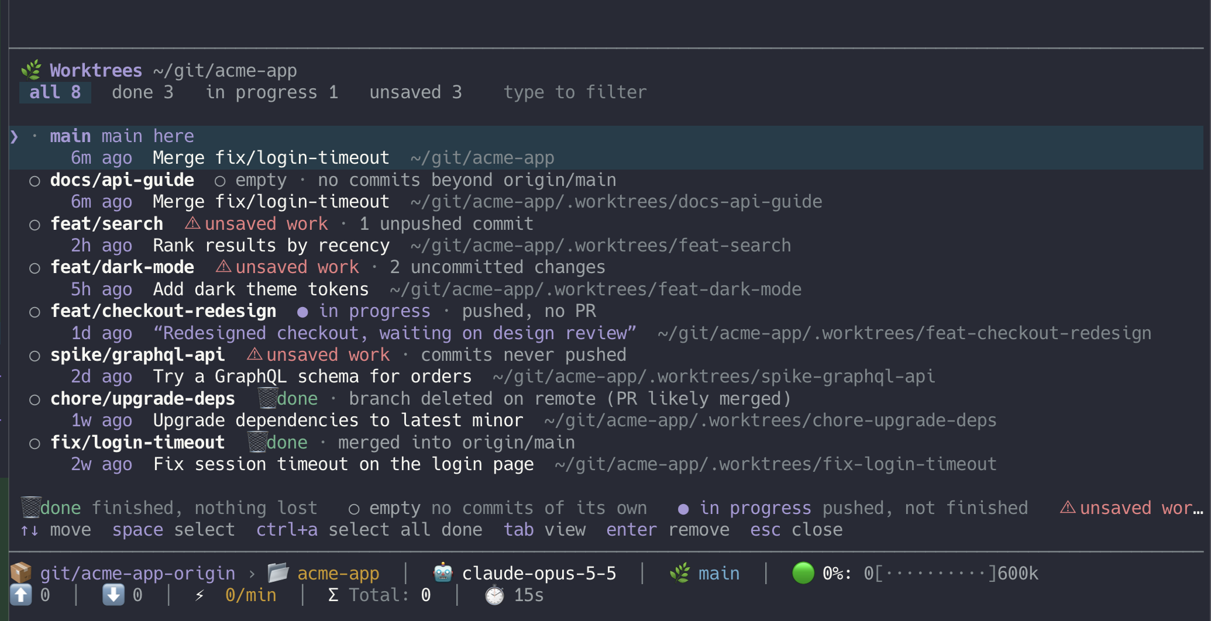Switch to the 'unsaved 3' filter tab
The height and width of the screenshot is (621, 1211).
[x=415, y=92]
